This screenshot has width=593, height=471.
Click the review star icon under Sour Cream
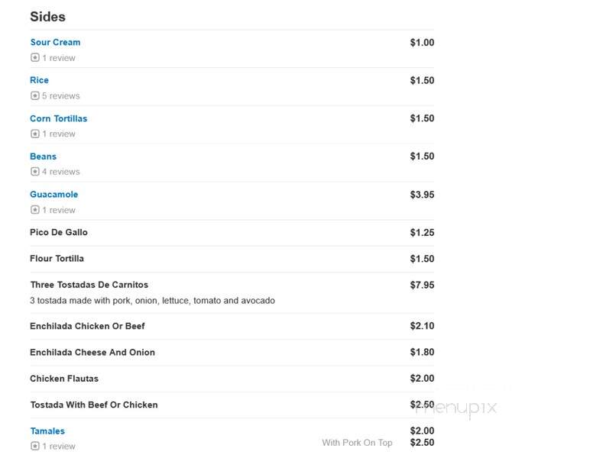click(35, 58)
